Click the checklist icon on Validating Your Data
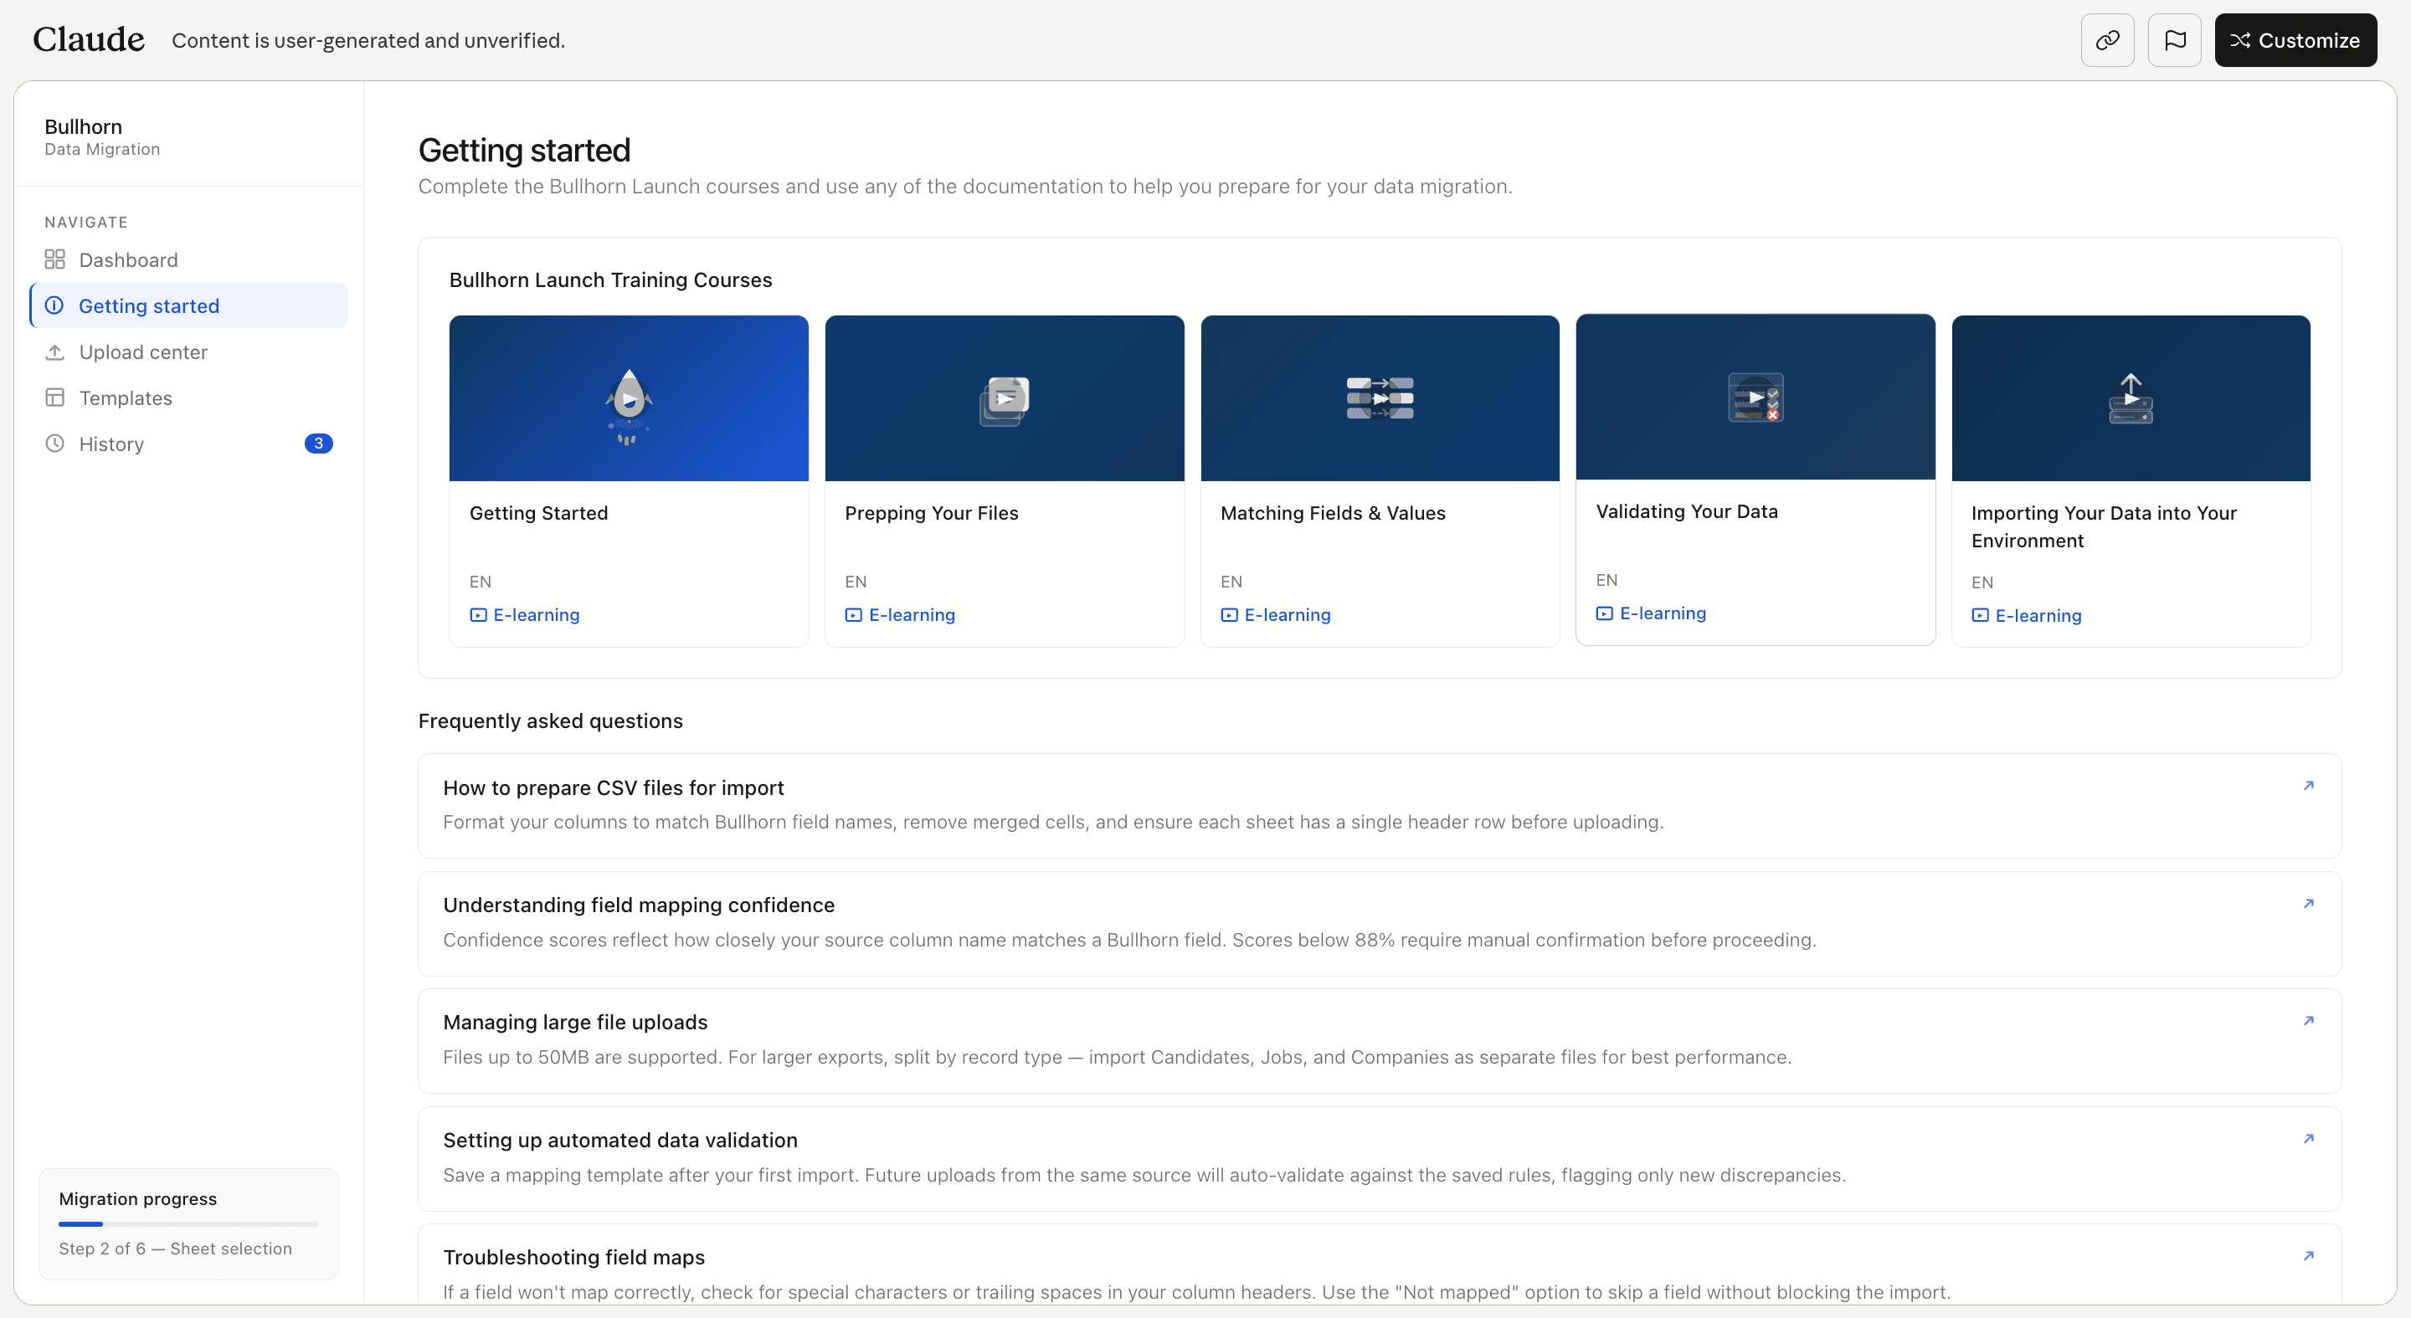 (x=1756, y=397)
